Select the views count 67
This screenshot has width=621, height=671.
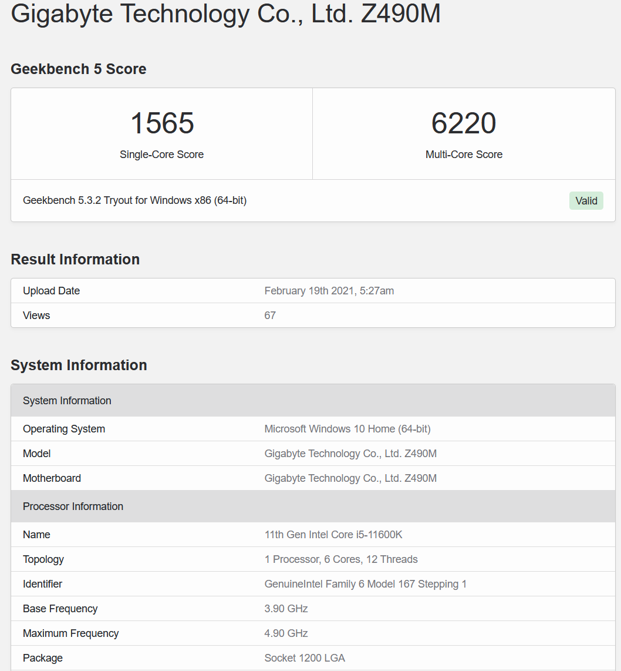tap(270, 316)
